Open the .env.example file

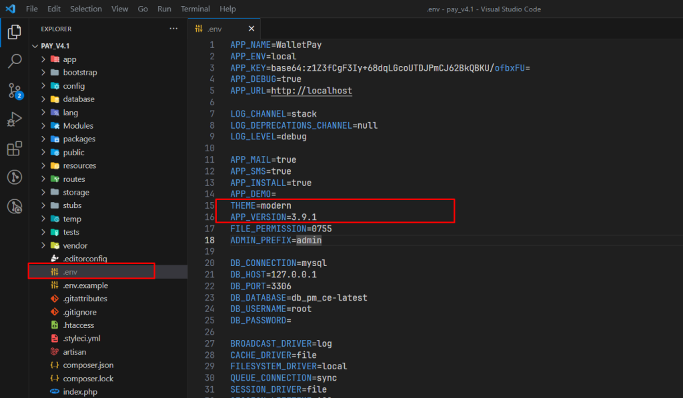(85, 285)
